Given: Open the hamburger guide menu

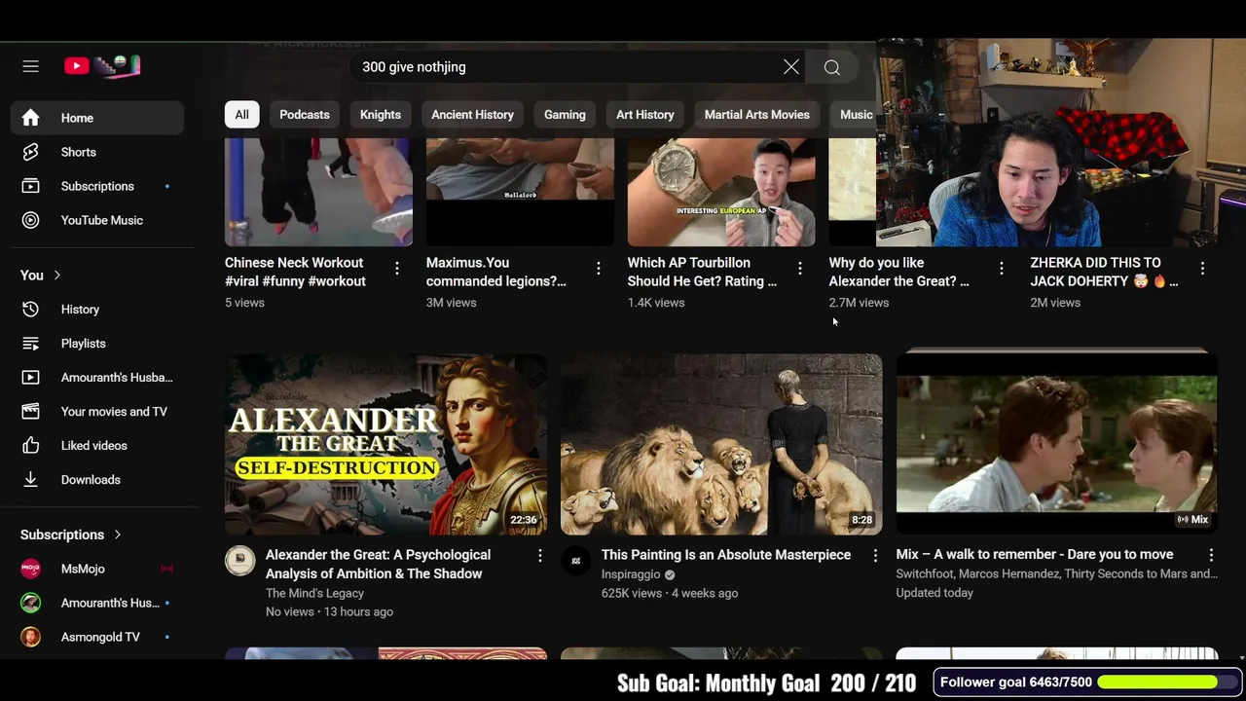Looking at the screenshot, I should click(x=30, y=66).
